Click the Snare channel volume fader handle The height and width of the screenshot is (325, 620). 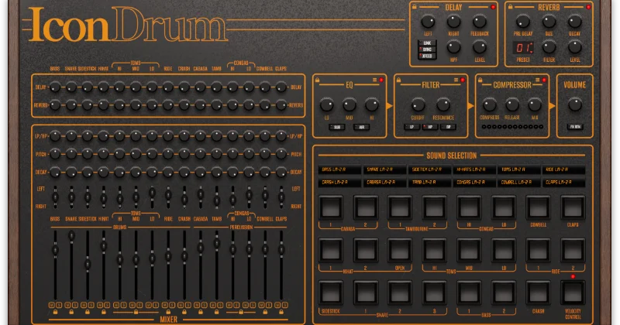71,236
